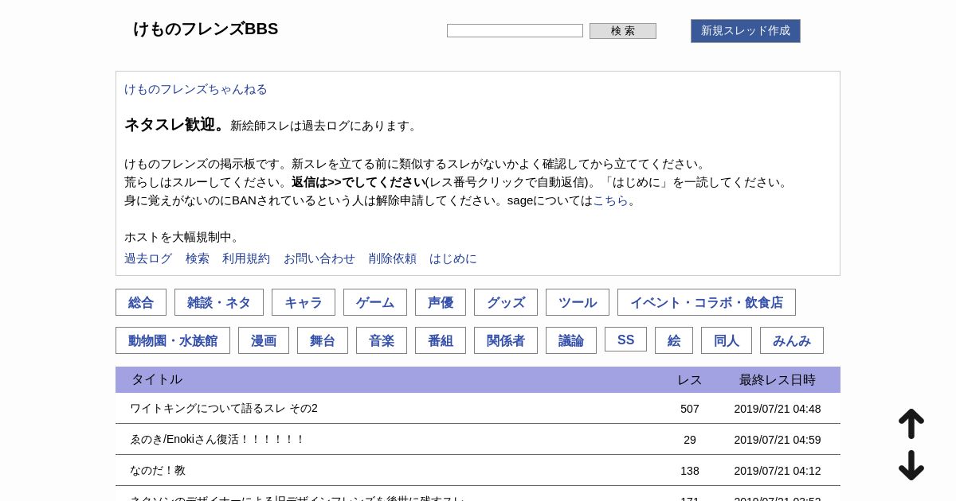Click reply count 138

690,471
